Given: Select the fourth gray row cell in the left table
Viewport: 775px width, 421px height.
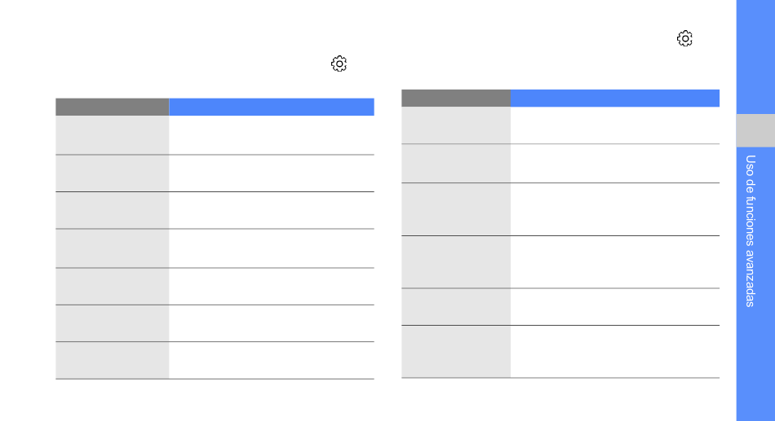Looking at the screenshot, I should pyautogui.click(x=113, y=248).
